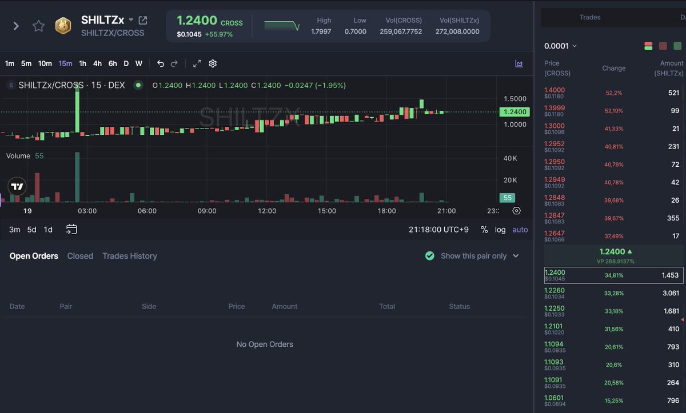The height and width of the screenshot is (413, 686).
Task: Open TradingView via the watermark logo
Action: pyautogui.click(x=16, y=186)
